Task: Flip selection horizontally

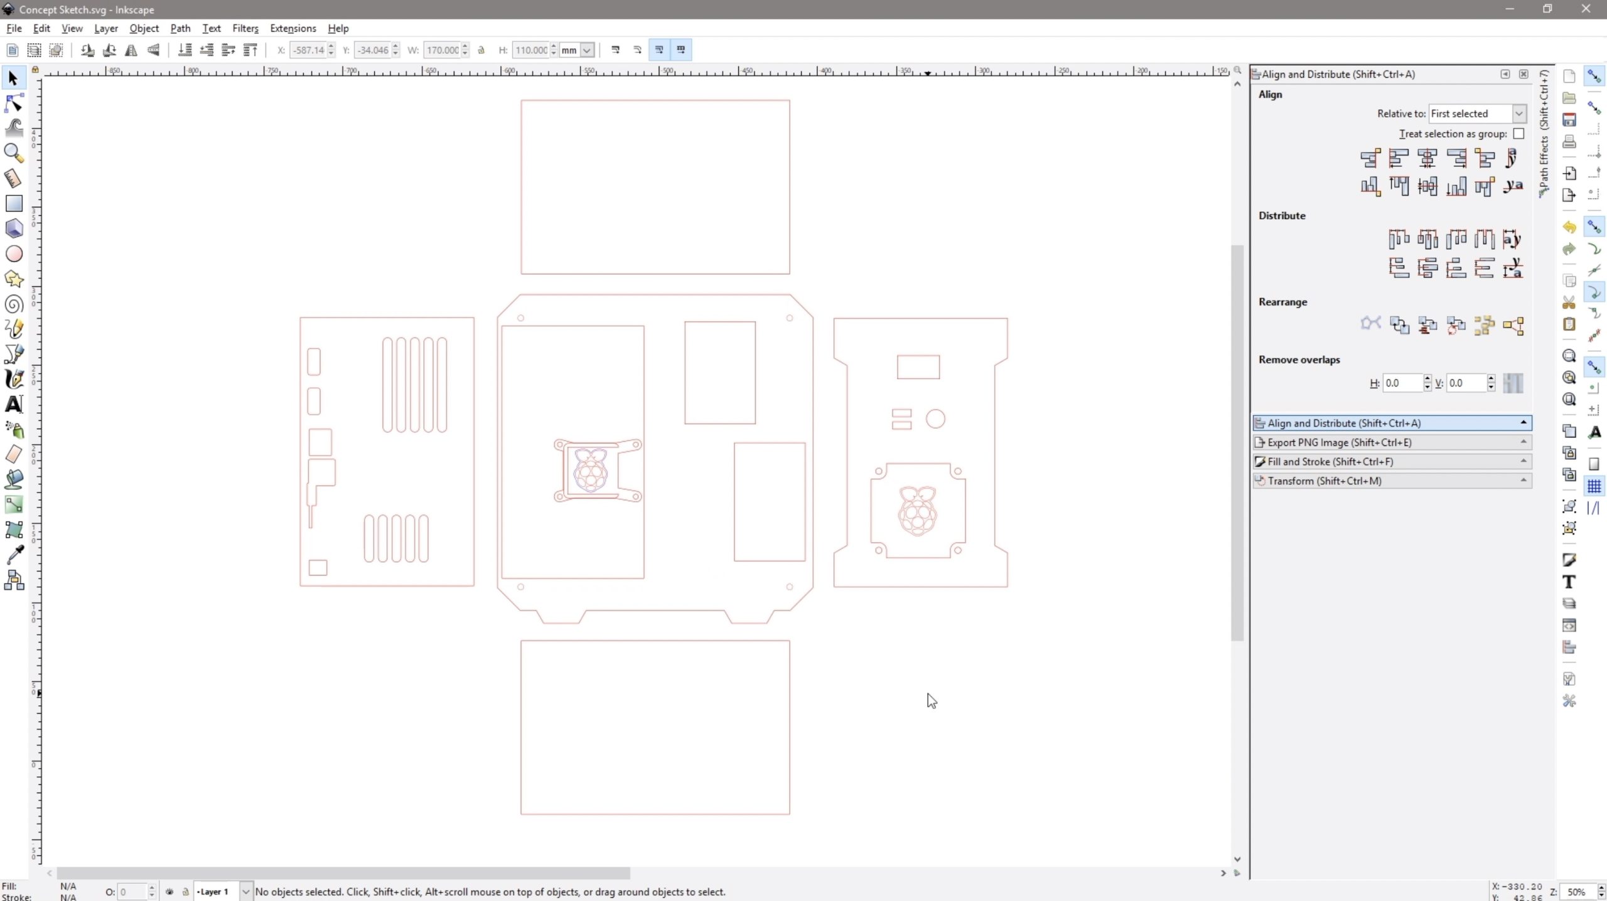Action: 131,50
